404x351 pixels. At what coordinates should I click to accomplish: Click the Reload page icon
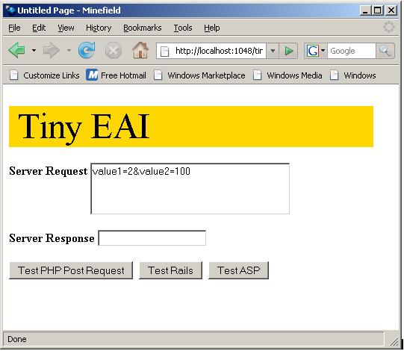click(87, 50)
